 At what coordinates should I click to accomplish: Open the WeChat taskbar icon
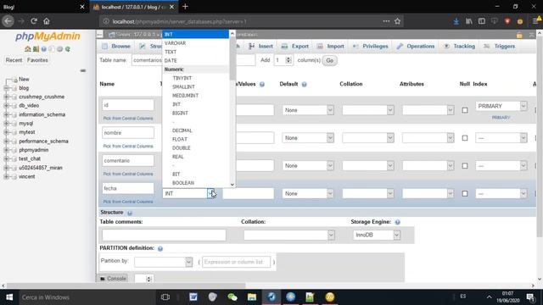232,297
